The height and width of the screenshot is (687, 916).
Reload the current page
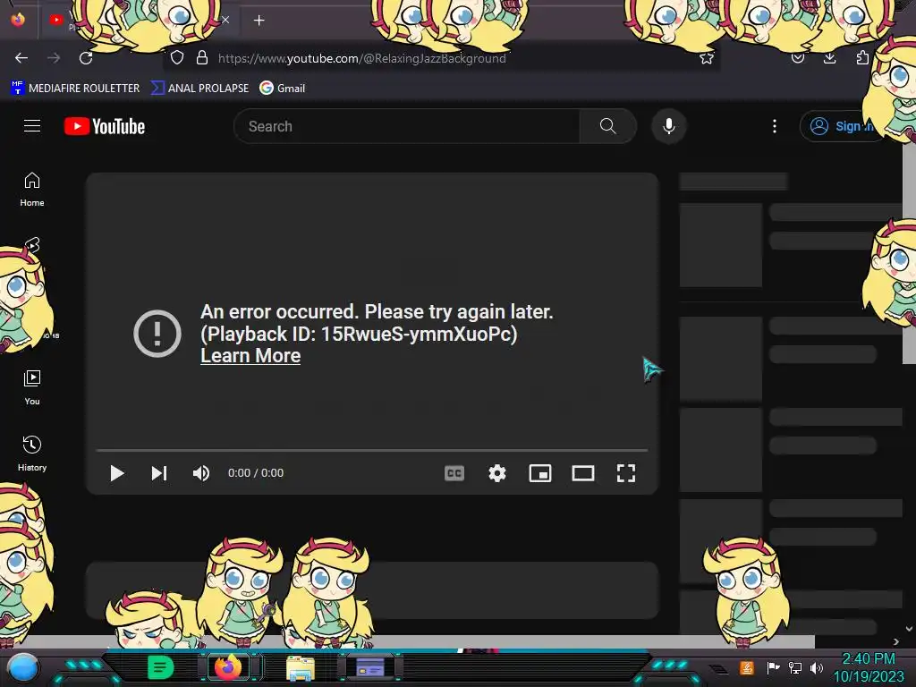pos(86,58)
